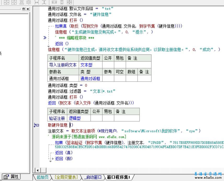Collapse the 如果真 code block fold marker
Screen dimensions: 224x181
pyautogui.click(x=49, y=26)
